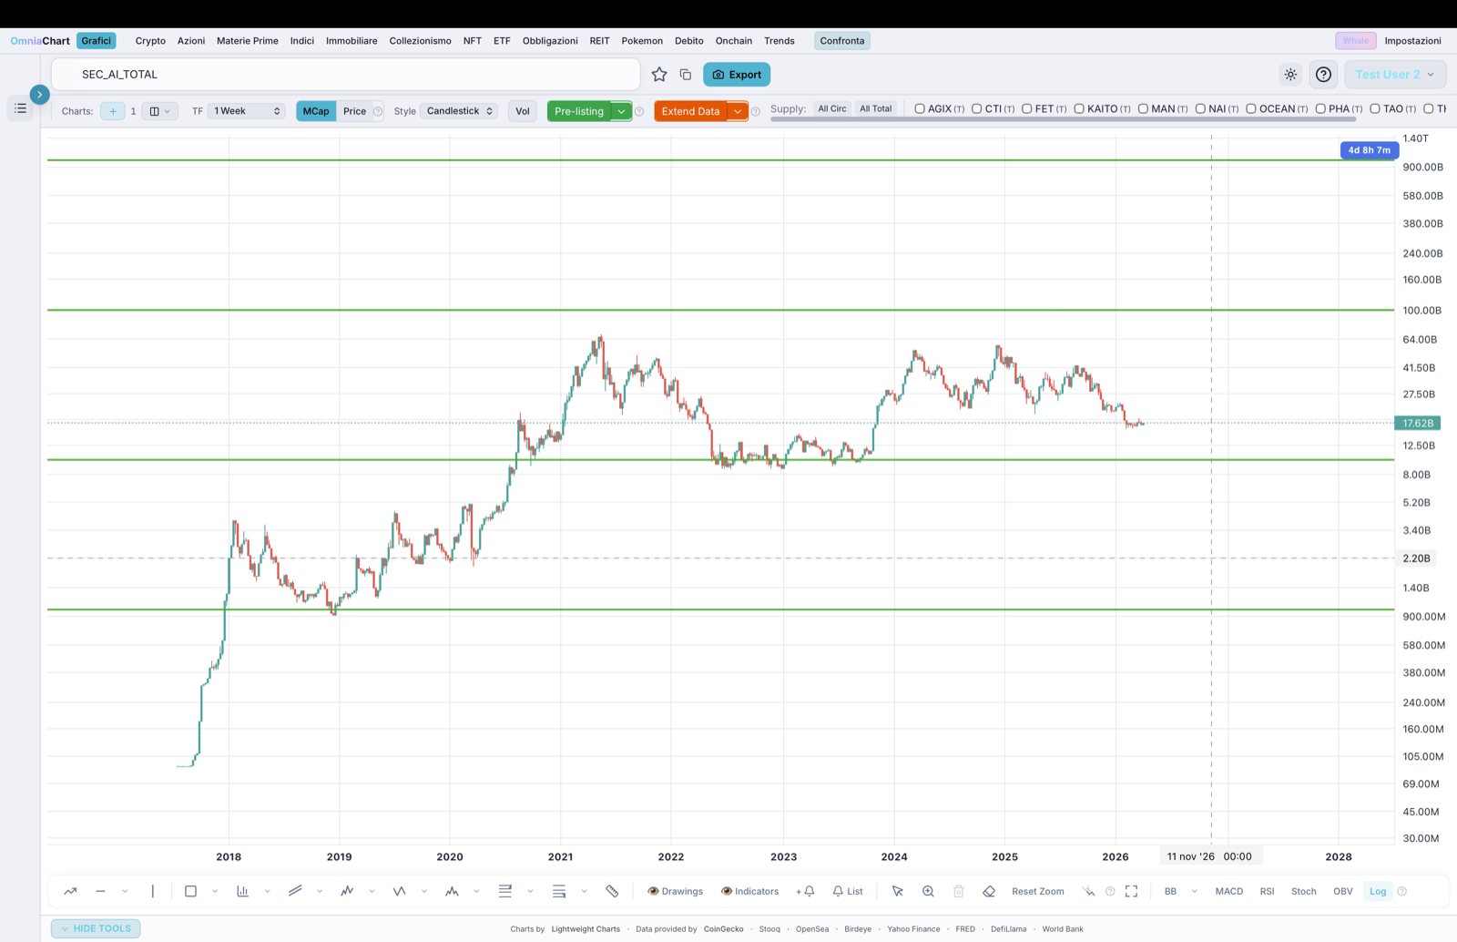Image resolution: width=1457 pixels, height=942 pixels.
Task: Expand rectangle tool options chevron
Action: tap(215, 891)
